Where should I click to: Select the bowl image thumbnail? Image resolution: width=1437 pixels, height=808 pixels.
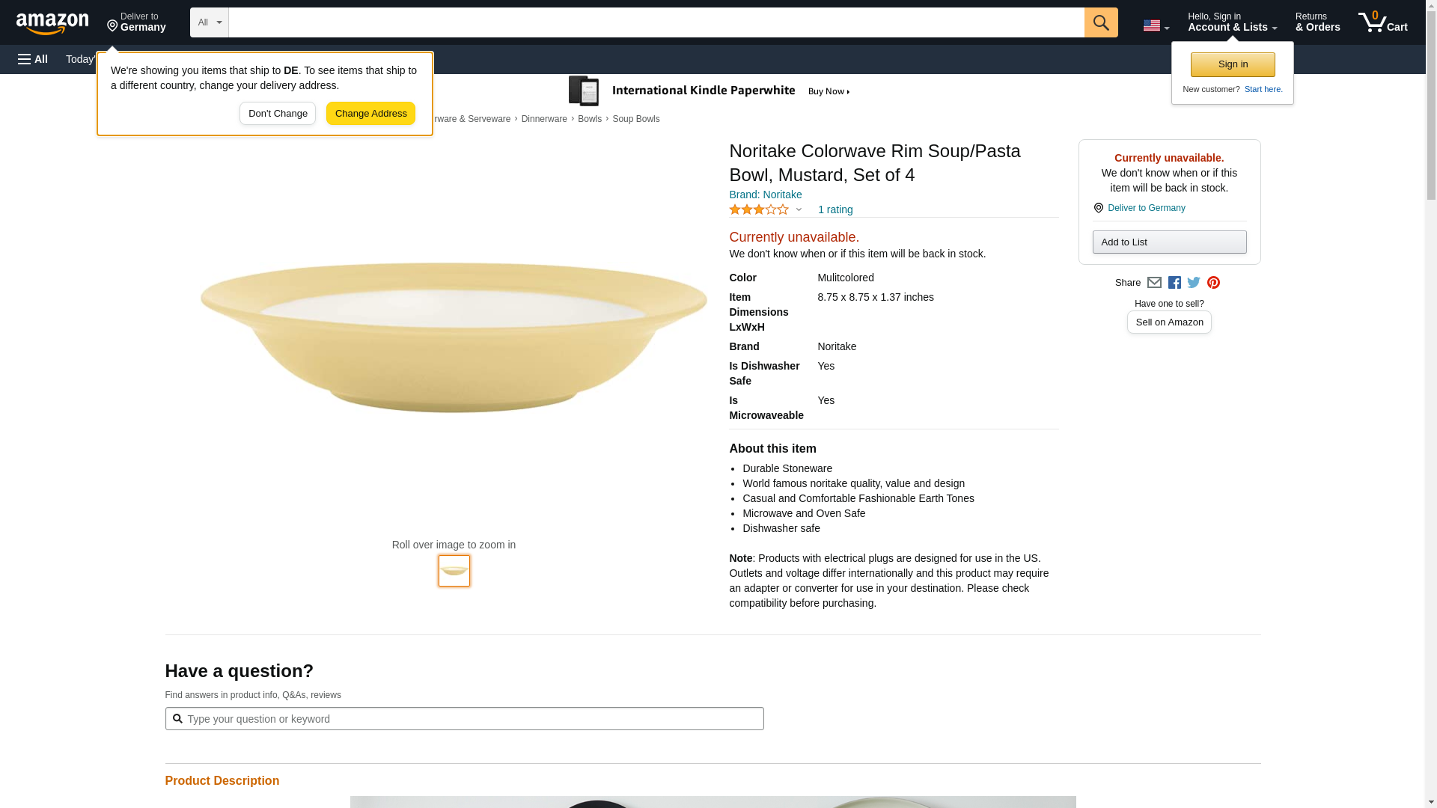click(x=454, y=571)
